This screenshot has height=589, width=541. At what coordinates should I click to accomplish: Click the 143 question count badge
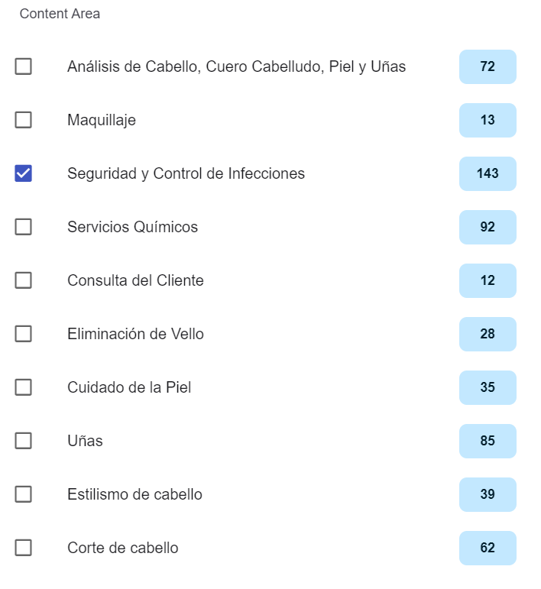[x=488, y=173]
